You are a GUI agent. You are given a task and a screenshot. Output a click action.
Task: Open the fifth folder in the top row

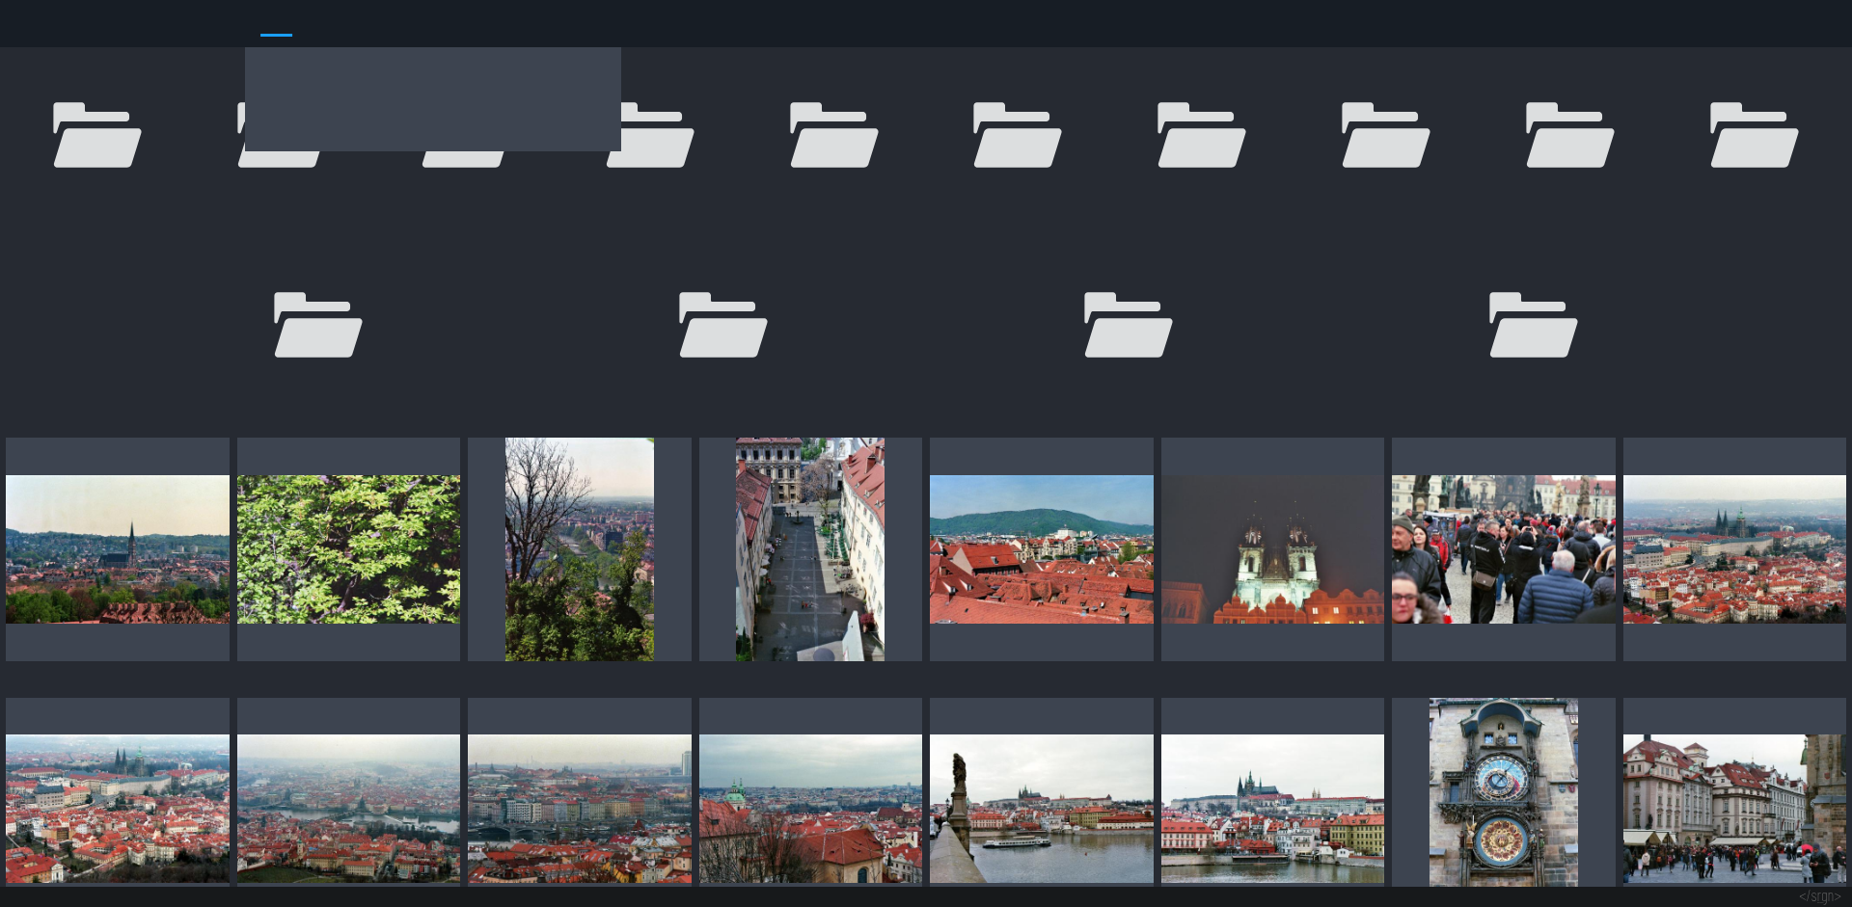point(833,135)
